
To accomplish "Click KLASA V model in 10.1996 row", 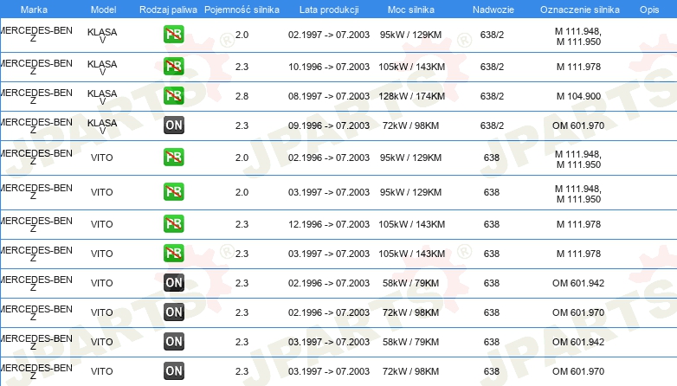I will pos(102,68).
